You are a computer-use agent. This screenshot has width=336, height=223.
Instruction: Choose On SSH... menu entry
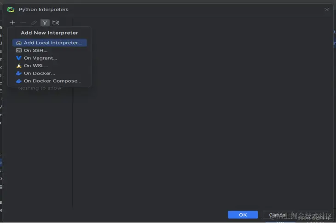click(x=50, y=50)
